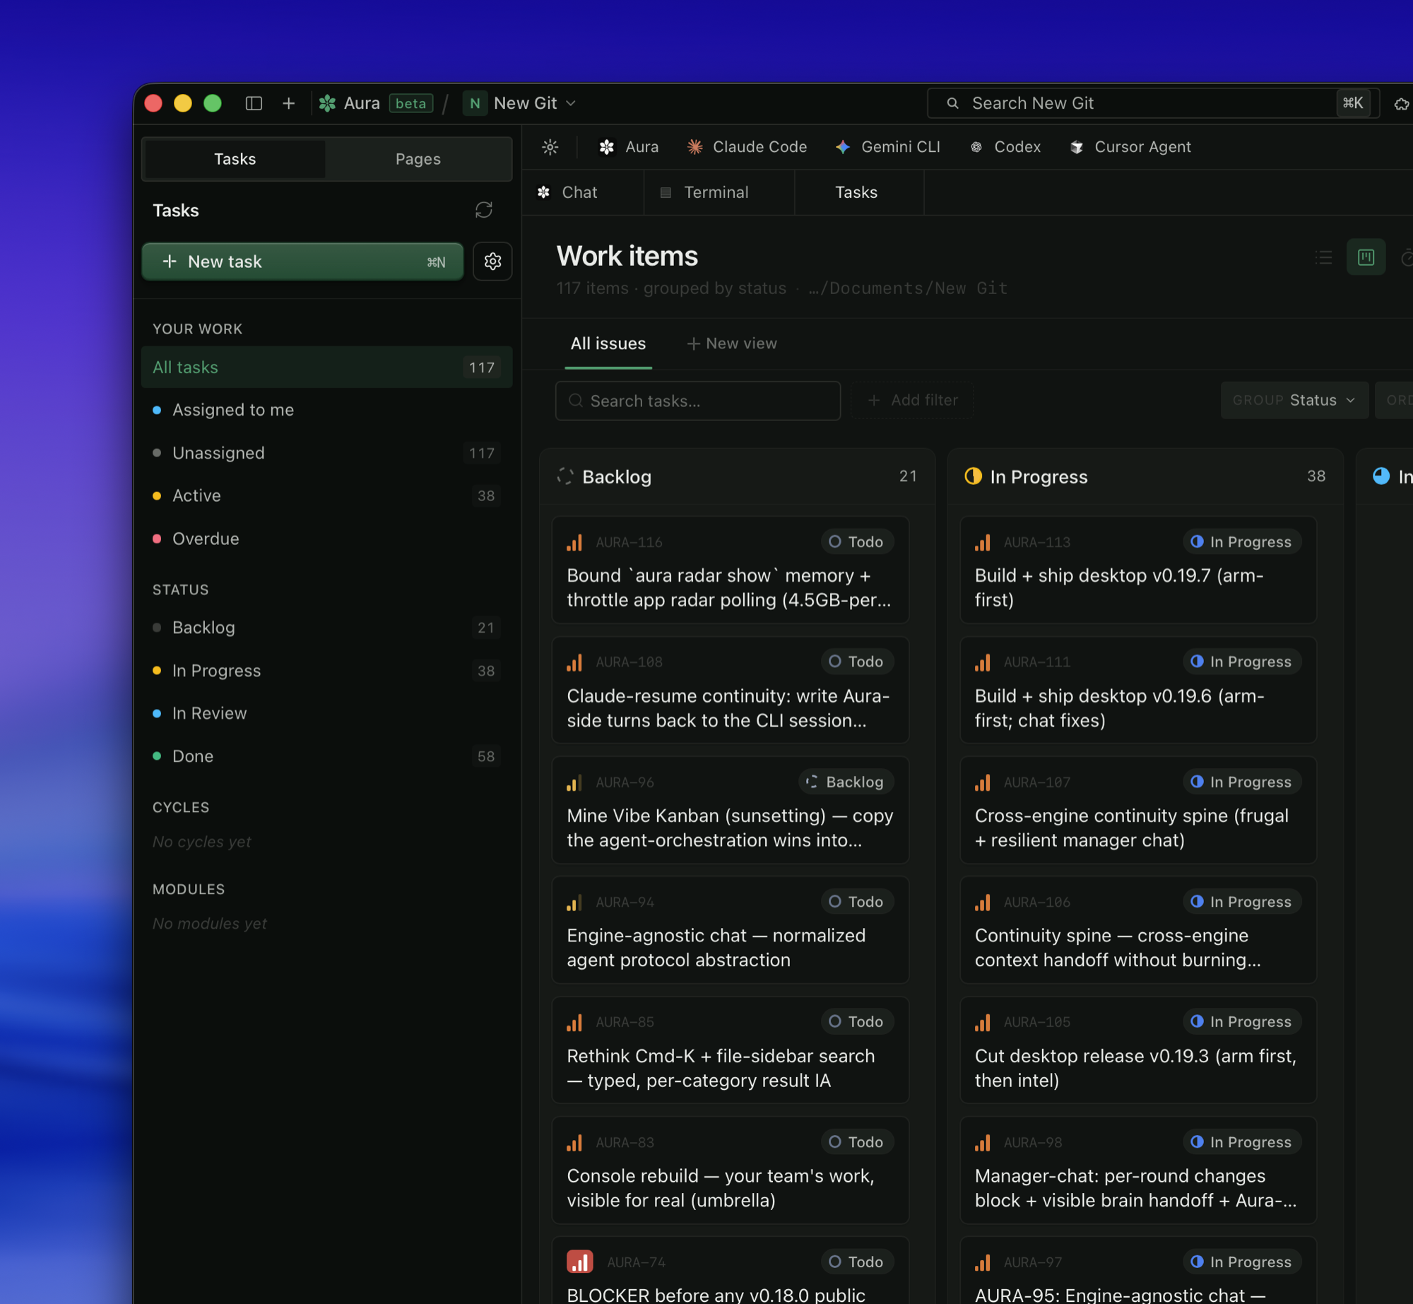This screenshot has height=1304, width=1413.
Task: Select the Gemini CLI engine
Action: (887, 147)
